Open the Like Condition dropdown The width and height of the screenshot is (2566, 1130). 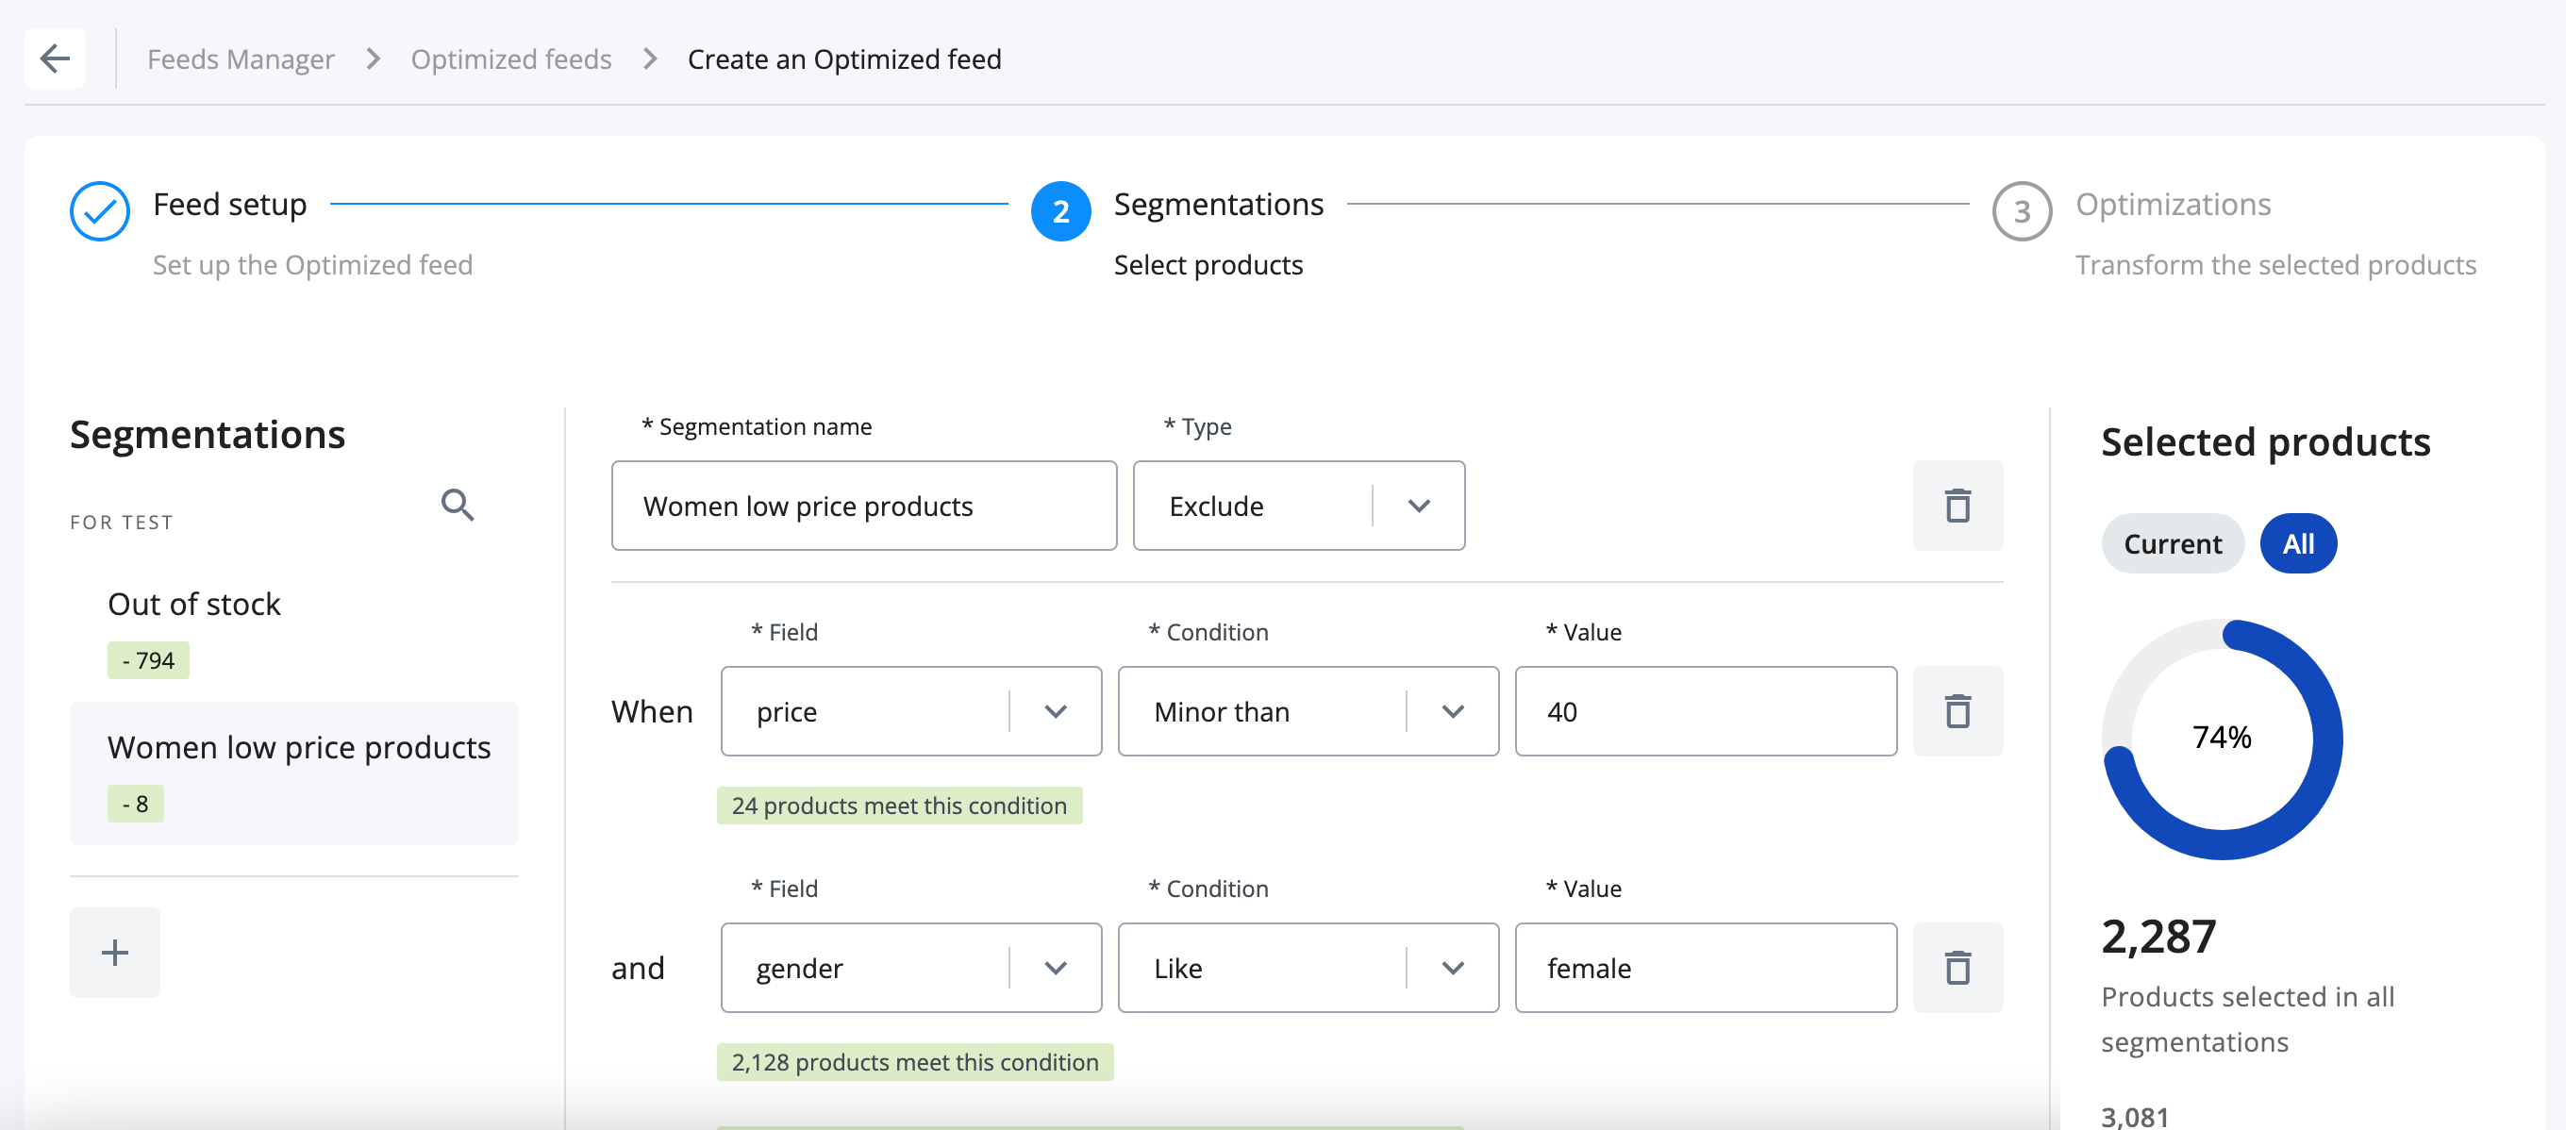pyautogui.click(x=1308, y=968)
